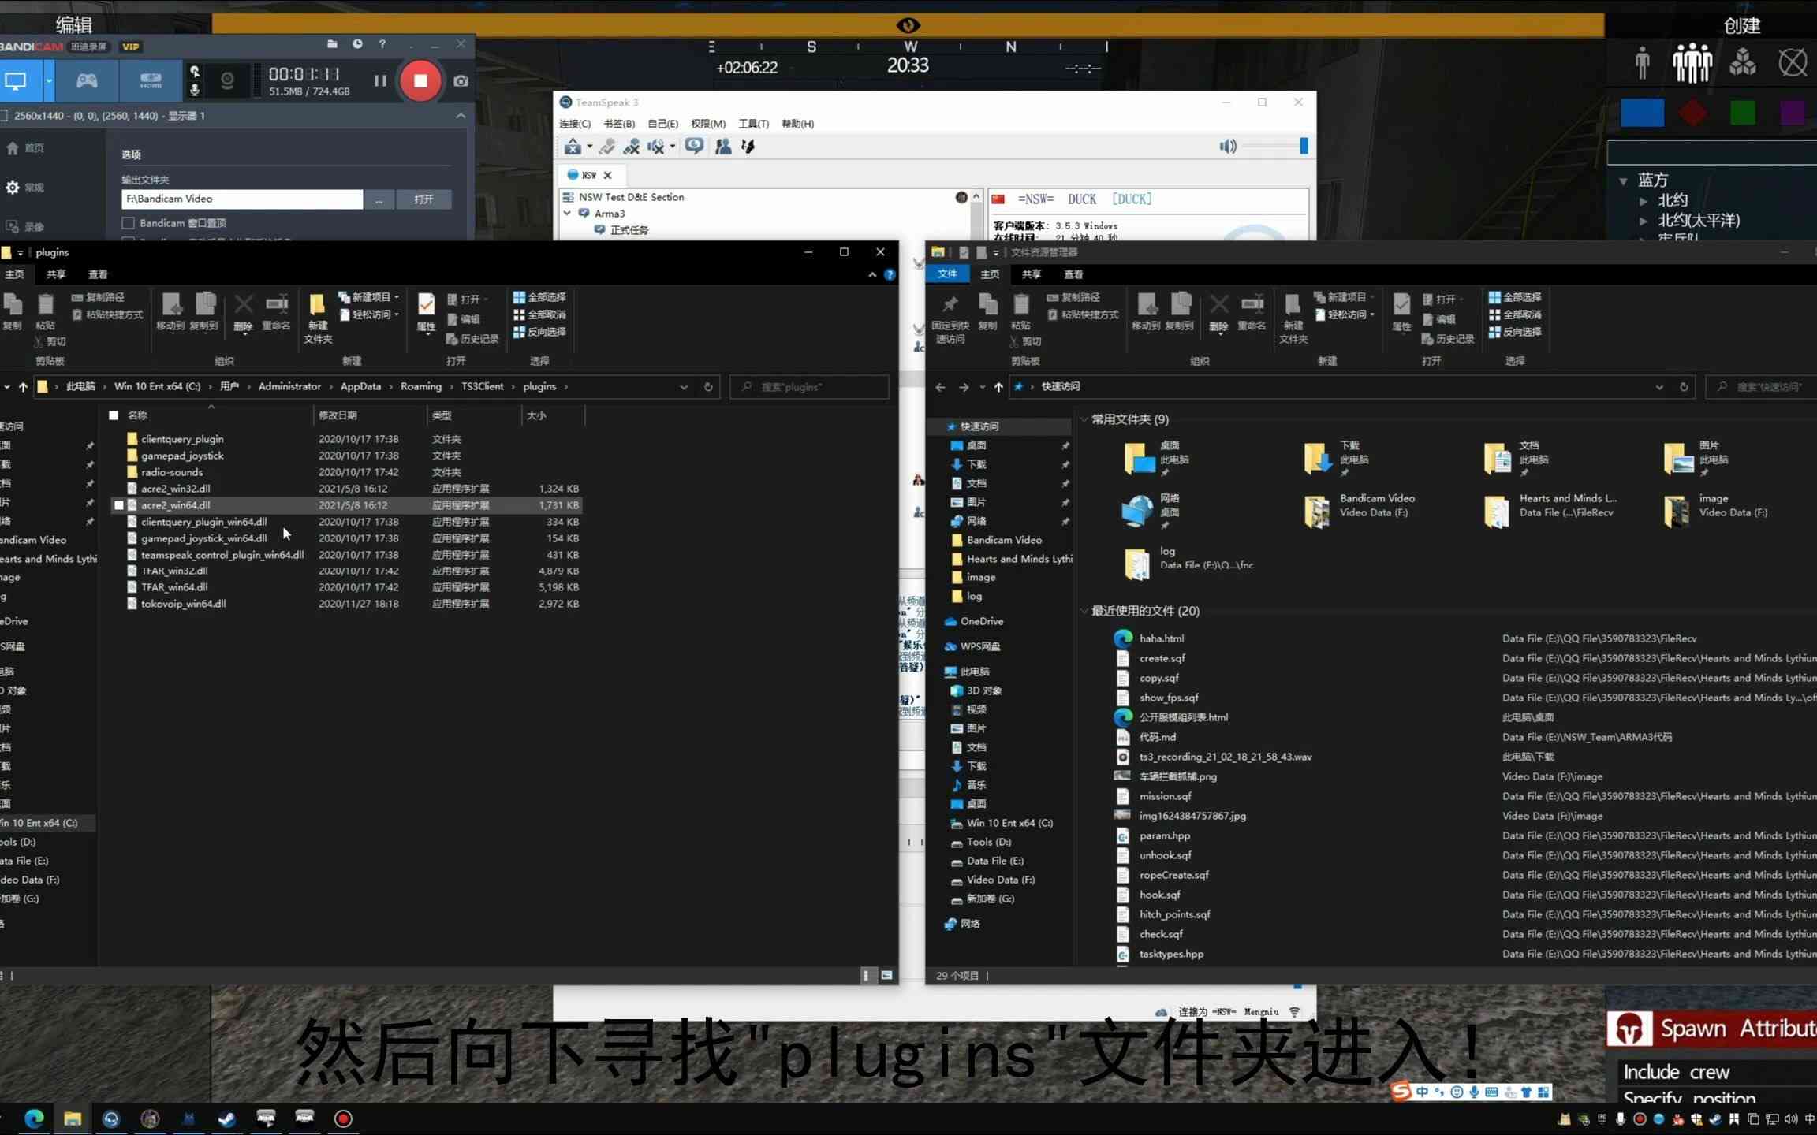Open TeamSpeak 工具 menu
Screen dimensions: 1817x1135
pyautogui.click(x=753, y=124)
